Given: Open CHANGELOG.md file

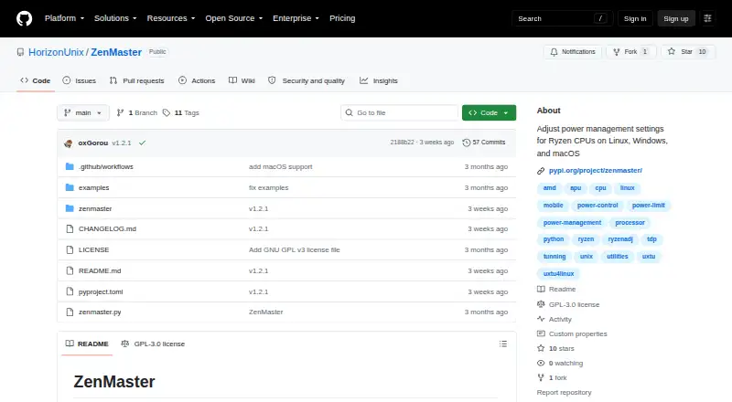Looking at the screenshot, I should [x=107, y=229].
